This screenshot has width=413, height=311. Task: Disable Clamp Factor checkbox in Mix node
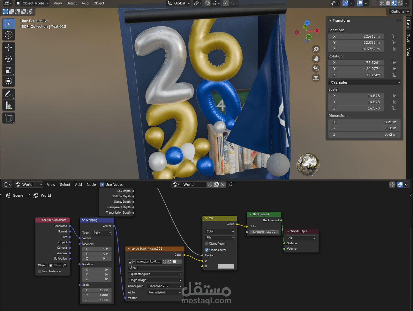(206, 250)
